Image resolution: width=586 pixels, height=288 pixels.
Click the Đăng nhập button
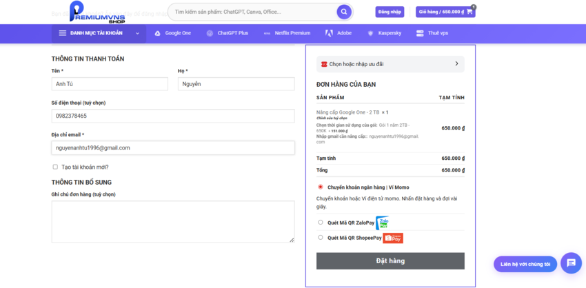click(x=390, y=12)
